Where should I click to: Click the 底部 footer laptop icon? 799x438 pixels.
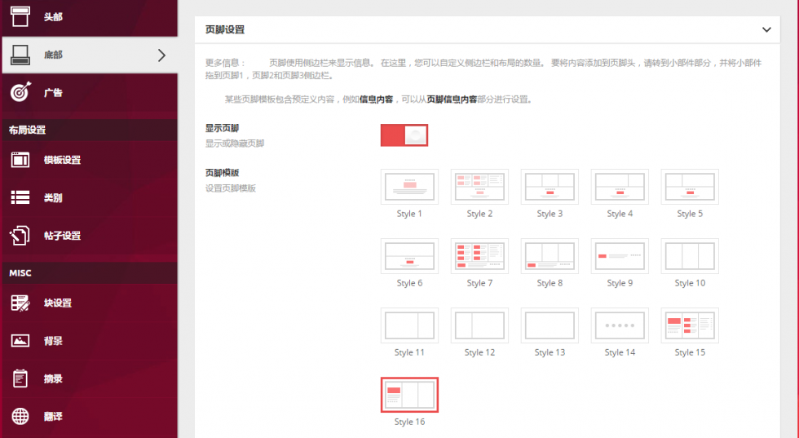pos(20,55)
